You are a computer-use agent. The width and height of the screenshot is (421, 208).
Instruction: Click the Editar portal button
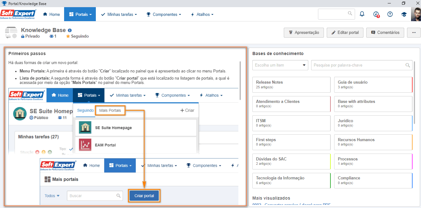coord(345,32)
